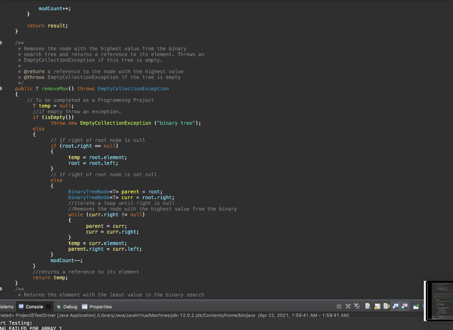The width and height of the screenshot is (453, 330).
Task: Click the 'T temp = null;' declaration
Action: [x=53, y=106]
